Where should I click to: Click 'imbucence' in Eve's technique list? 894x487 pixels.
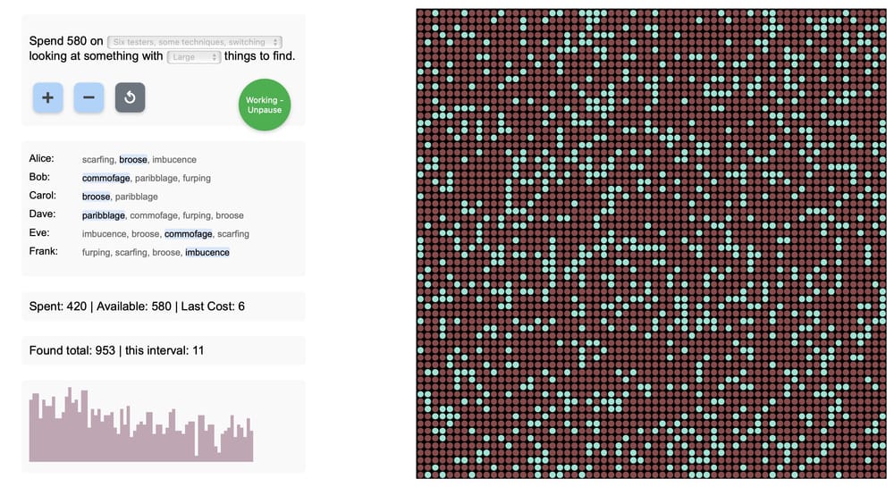[x=105, y=234]
